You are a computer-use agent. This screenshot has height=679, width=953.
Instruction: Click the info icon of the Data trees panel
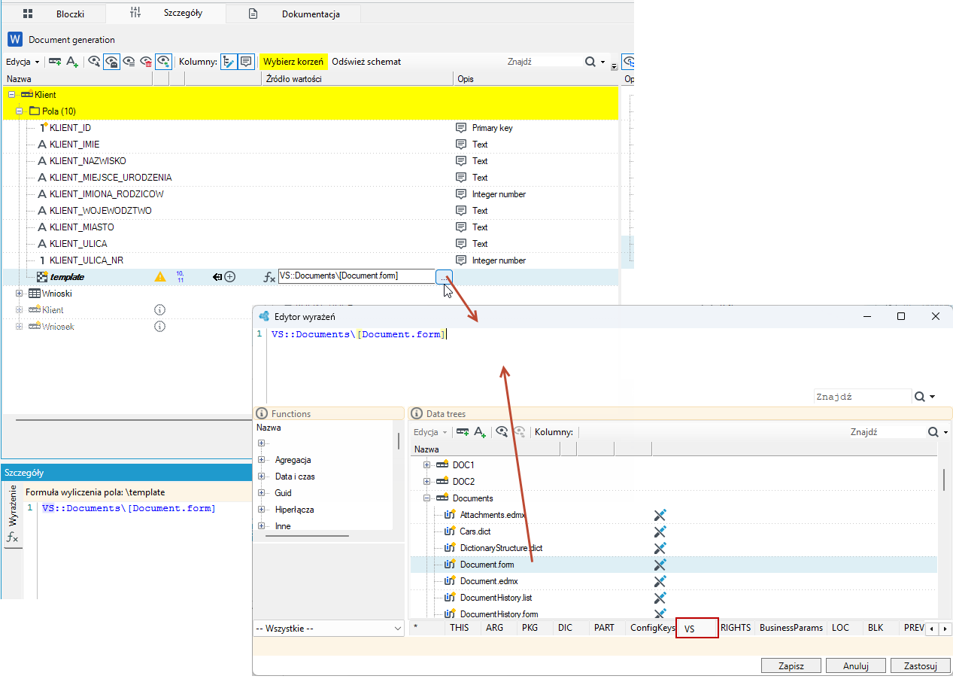[417, 413]
